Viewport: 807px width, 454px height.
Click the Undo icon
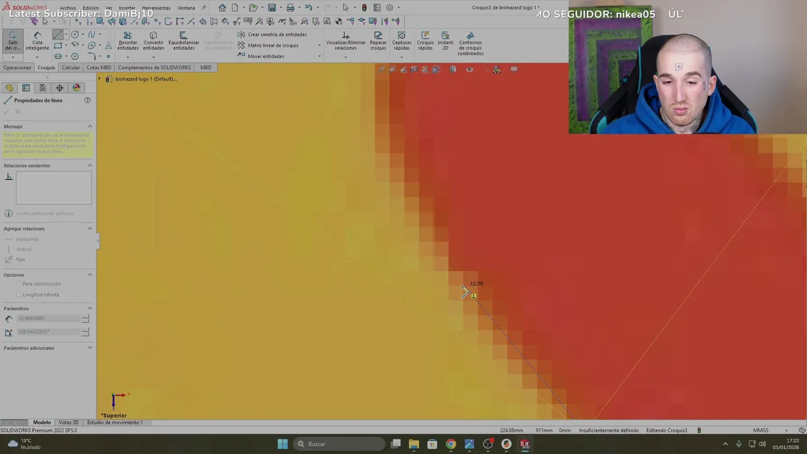tap(308, 8)
